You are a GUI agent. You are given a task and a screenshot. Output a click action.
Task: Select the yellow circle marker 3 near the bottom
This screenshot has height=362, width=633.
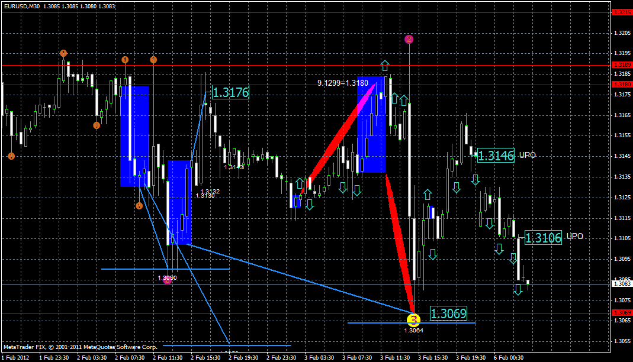tap(413, 320)
